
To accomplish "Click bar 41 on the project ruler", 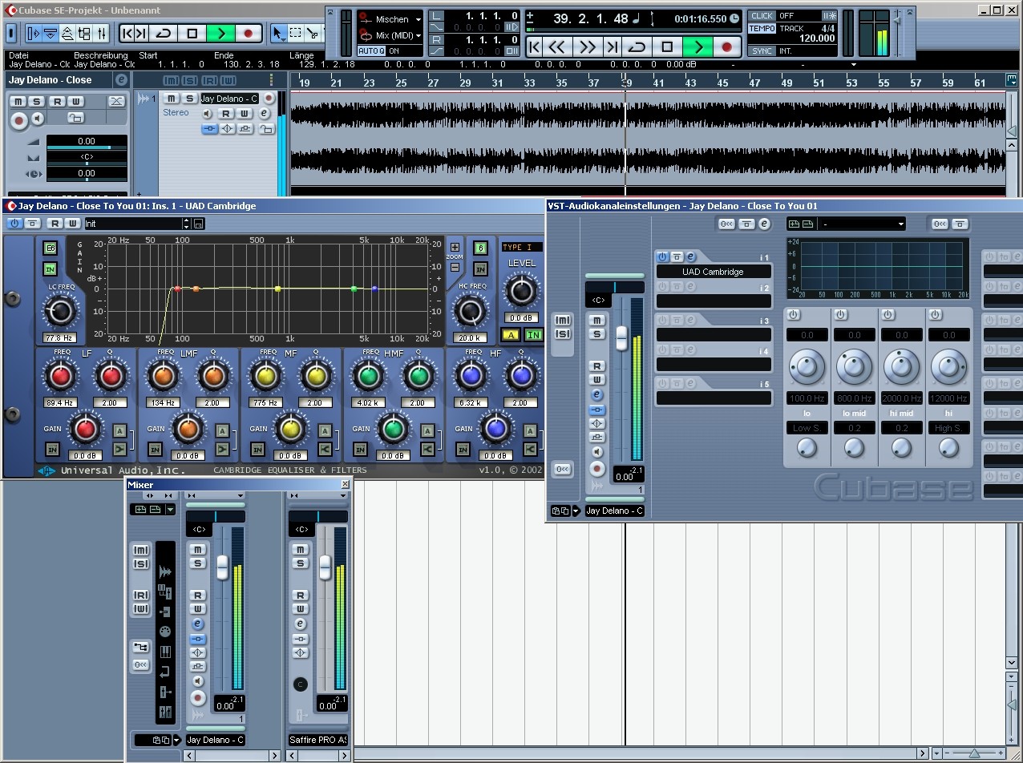I will 658,83.
